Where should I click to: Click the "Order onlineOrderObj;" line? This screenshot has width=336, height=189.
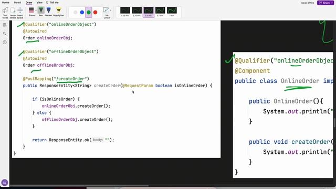(48, 38)
